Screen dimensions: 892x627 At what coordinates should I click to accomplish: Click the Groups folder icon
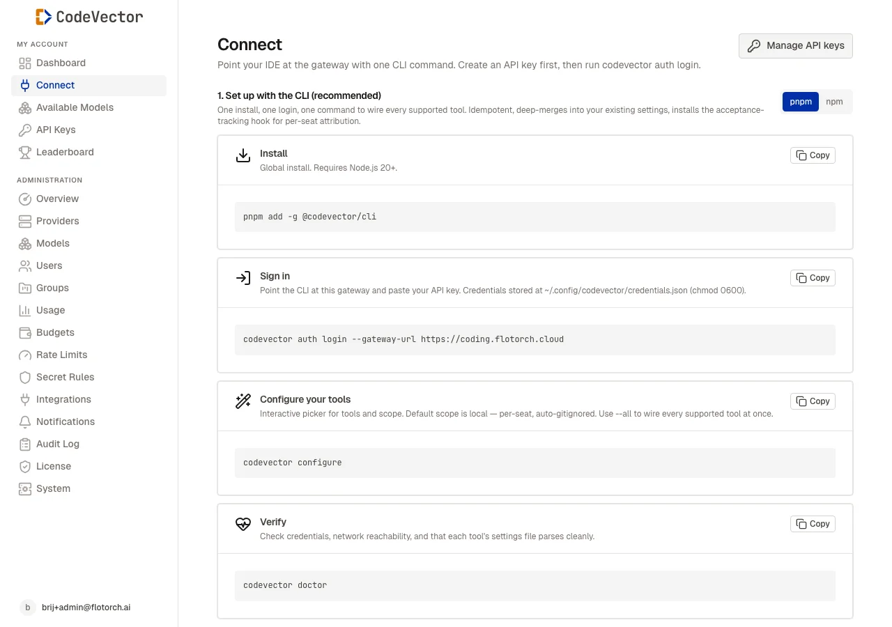click(25, 288)
